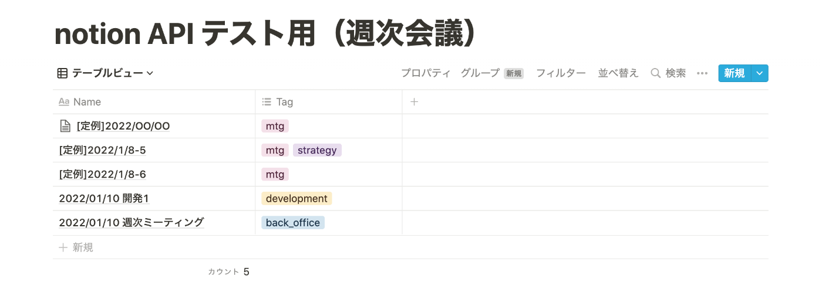
Task: Add a new property column with plus
Action: [x=414, y=102]
